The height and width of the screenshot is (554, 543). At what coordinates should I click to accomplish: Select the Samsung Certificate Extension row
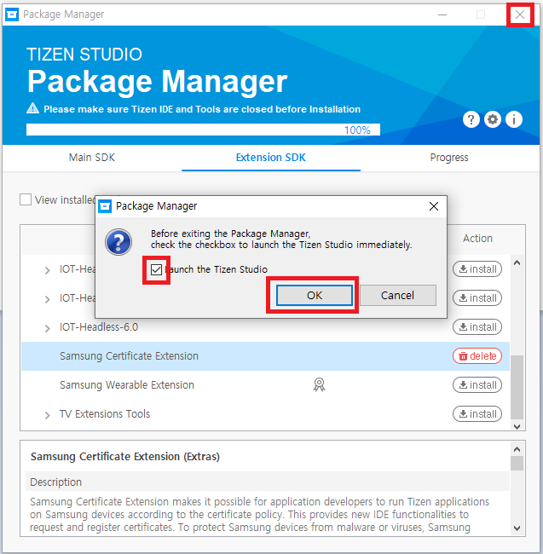pos(265,356)
